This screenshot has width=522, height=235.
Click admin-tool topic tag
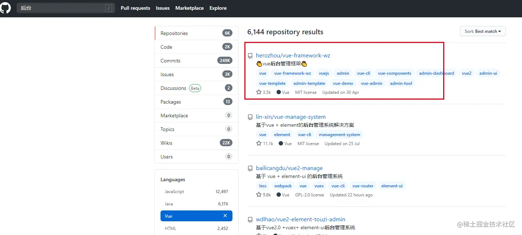[x=401, y=83]
